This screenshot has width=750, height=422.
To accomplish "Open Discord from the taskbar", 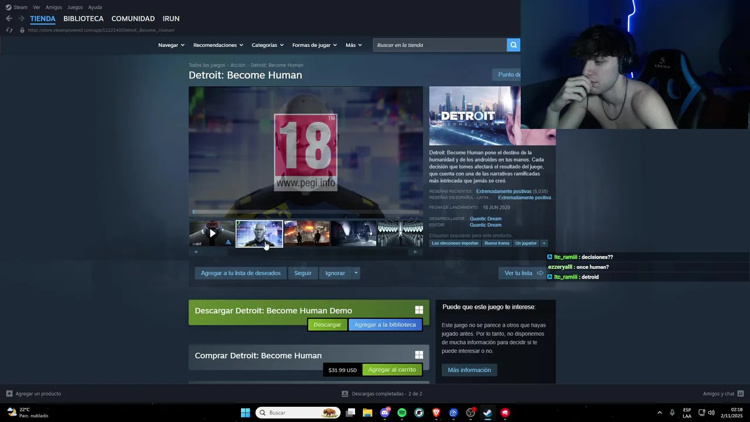I will [x=385, y=413].
